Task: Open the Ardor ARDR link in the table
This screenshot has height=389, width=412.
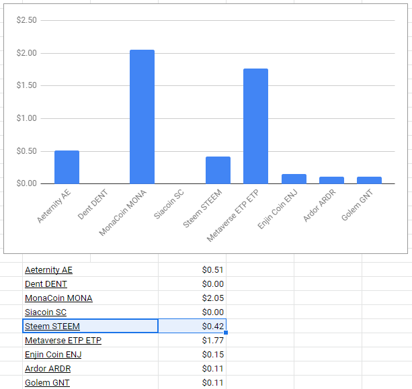Action: [x=48, y=369]
